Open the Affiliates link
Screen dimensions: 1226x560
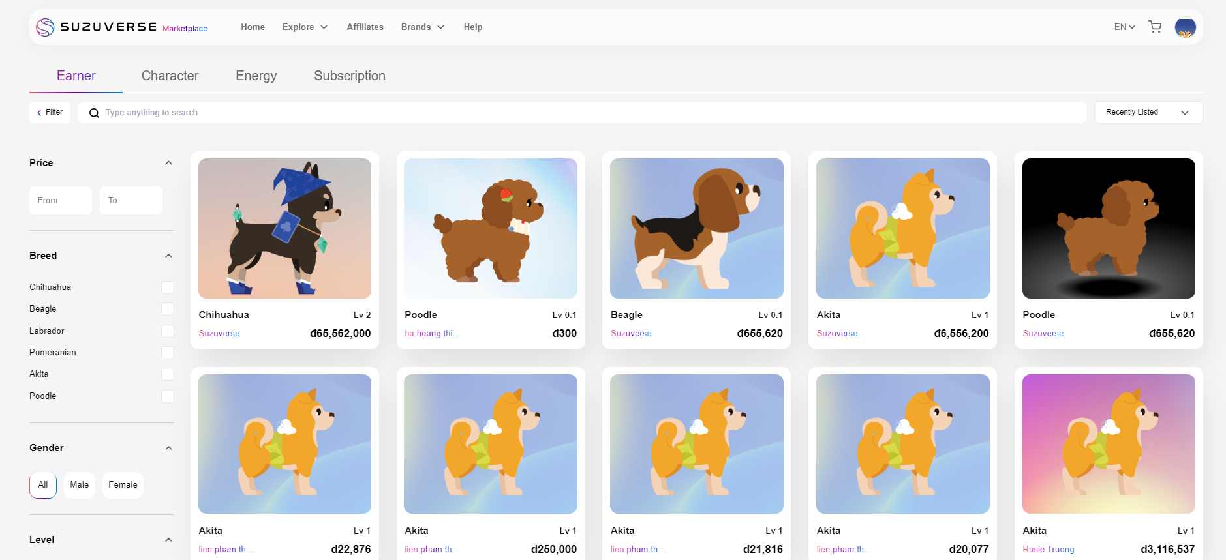[365, 27]
